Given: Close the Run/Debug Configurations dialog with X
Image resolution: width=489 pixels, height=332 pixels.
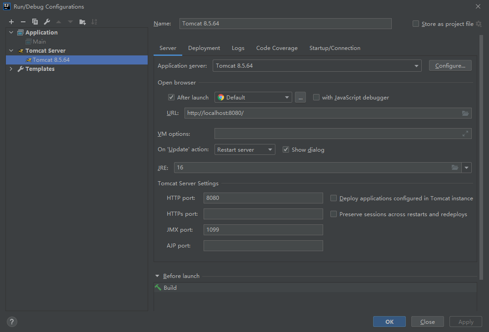Looking at the screenshot, I should (478, 6).
